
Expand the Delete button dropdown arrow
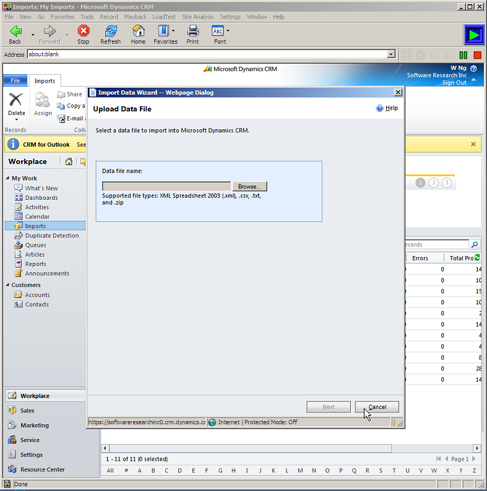tap(16, 119)
